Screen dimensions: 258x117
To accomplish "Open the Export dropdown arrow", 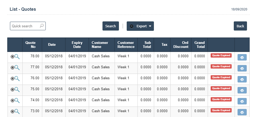I will pos(150,26).
